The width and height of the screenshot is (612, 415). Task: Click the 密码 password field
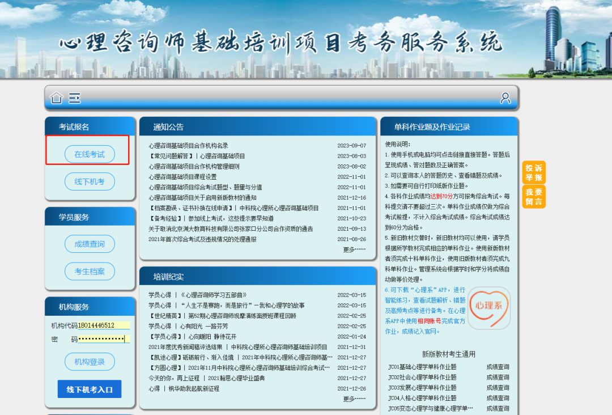[x=104, y=339]
